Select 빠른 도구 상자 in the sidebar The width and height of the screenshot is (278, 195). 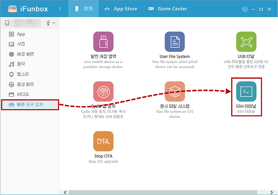tap(30, 105)
